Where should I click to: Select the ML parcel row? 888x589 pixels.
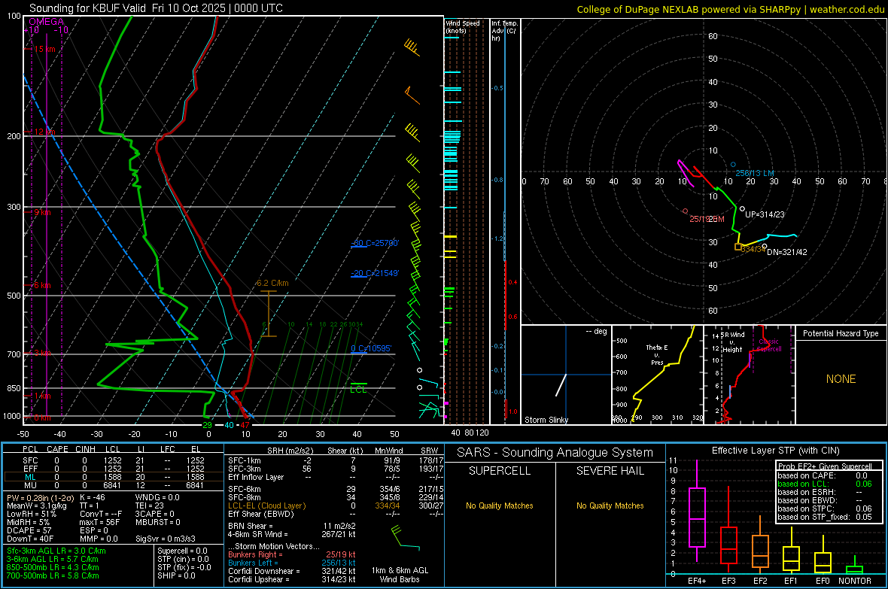114,477
